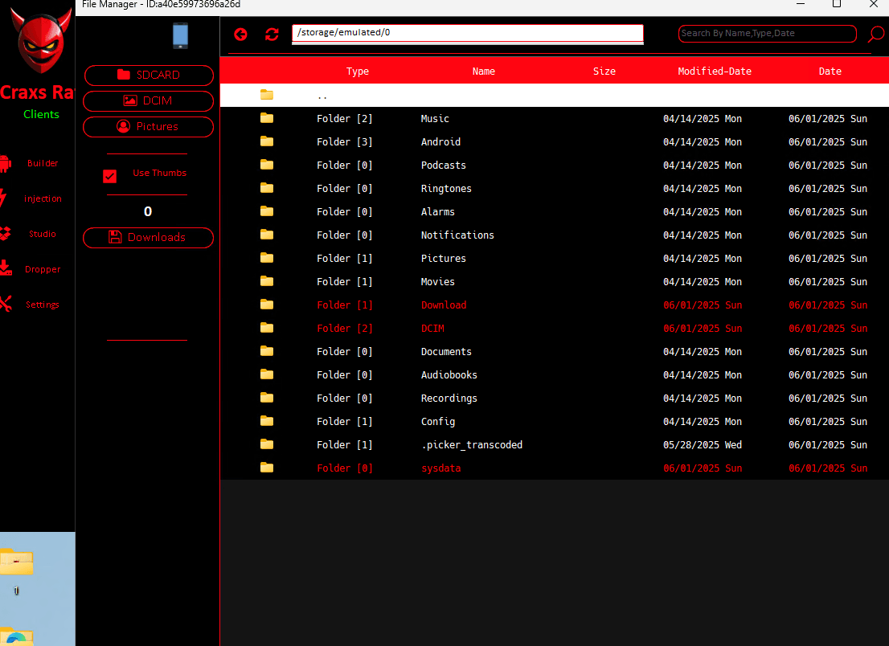
Task: Disable thumbnail previews via Use Thumbs
Action: (x=109, y=177)
